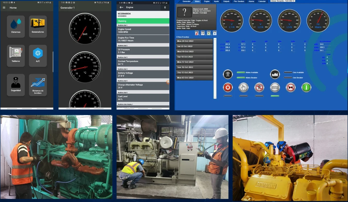Open the Tableros electrical panel tile
This screenshot has width=348, height=202.
click(16, 56)
